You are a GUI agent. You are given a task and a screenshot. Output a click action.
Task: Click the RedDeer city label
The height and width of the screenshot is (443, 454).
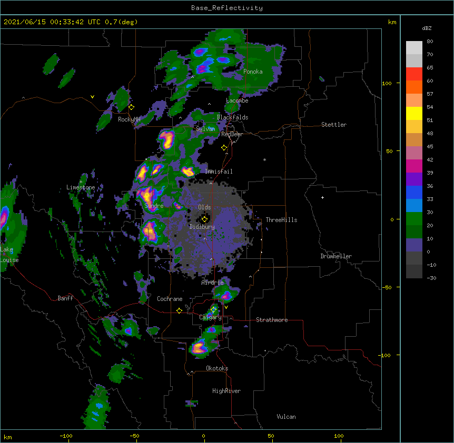[232, 134]
